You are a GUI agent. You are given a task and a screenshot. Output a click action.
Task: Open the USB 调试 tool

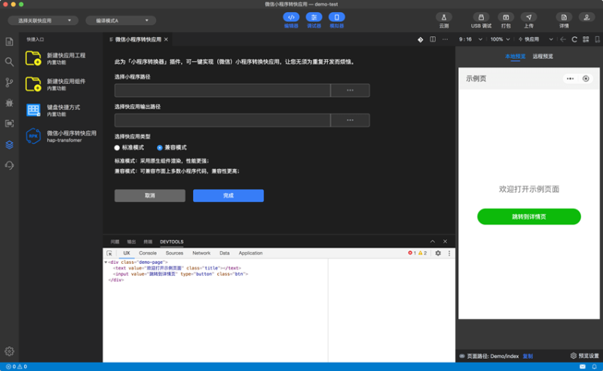pos(481,20)
